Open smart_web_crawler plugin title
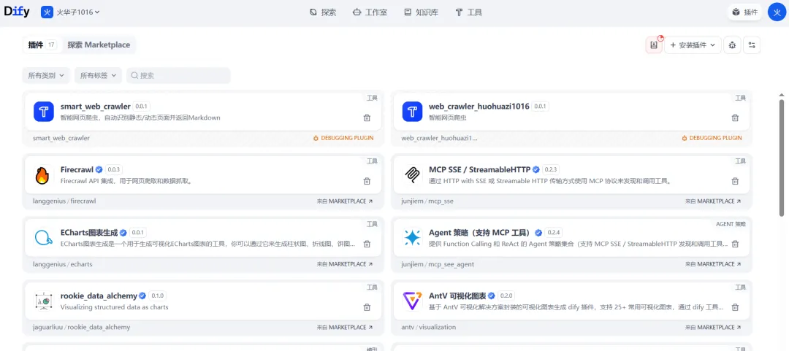 tap(96, 107)
